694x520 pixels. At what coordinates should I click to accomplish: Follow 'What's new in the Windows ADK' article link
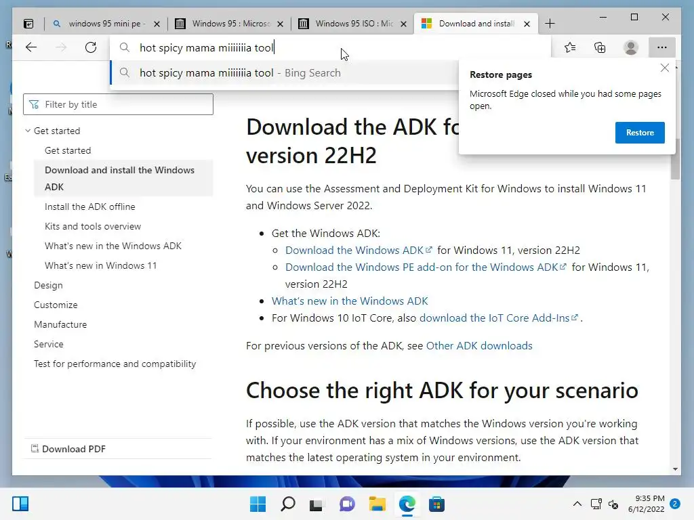click(x=350, y=301)
